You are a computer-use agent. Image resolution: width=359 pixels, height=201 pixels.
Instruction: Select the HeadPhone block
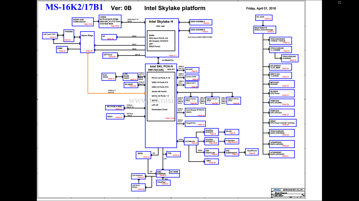252,152
